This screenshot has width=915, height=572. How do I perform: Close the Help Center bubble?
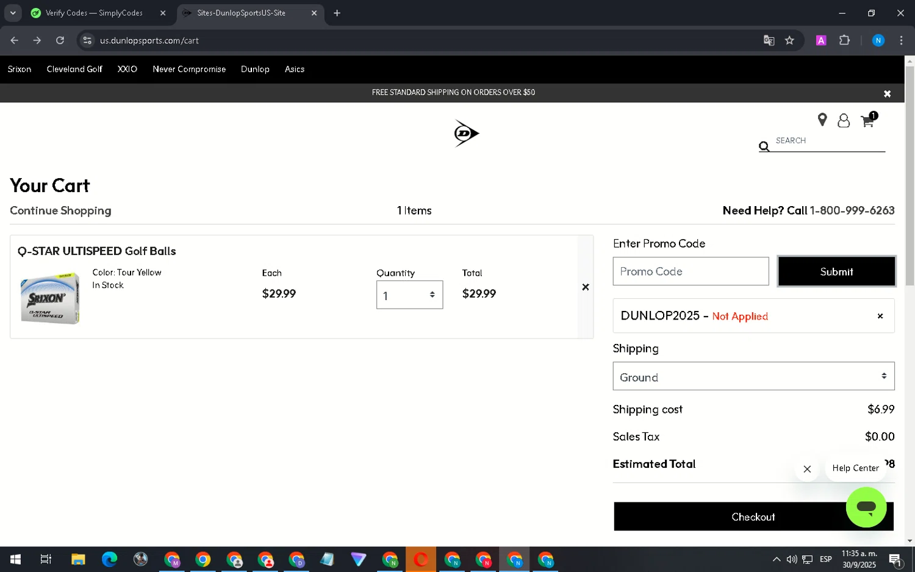point(807,469)
